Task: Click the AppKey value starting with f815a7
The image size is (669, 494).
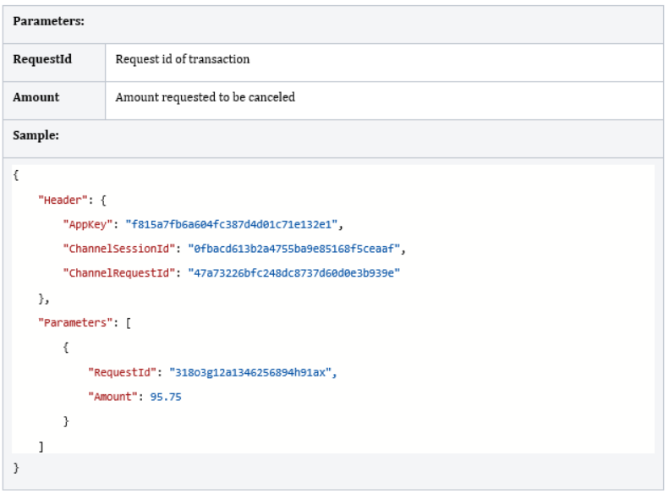Action: point(232,224)
